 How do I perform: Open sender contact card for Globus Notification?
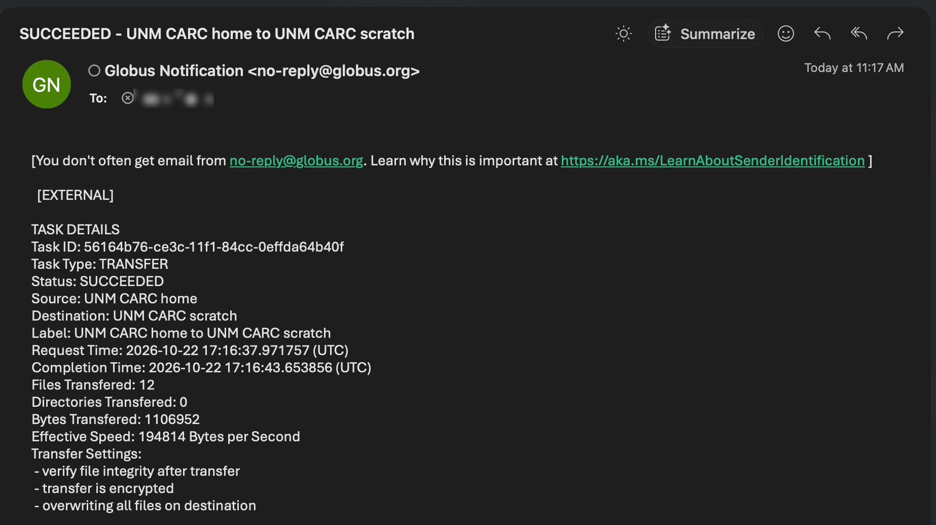262,71
